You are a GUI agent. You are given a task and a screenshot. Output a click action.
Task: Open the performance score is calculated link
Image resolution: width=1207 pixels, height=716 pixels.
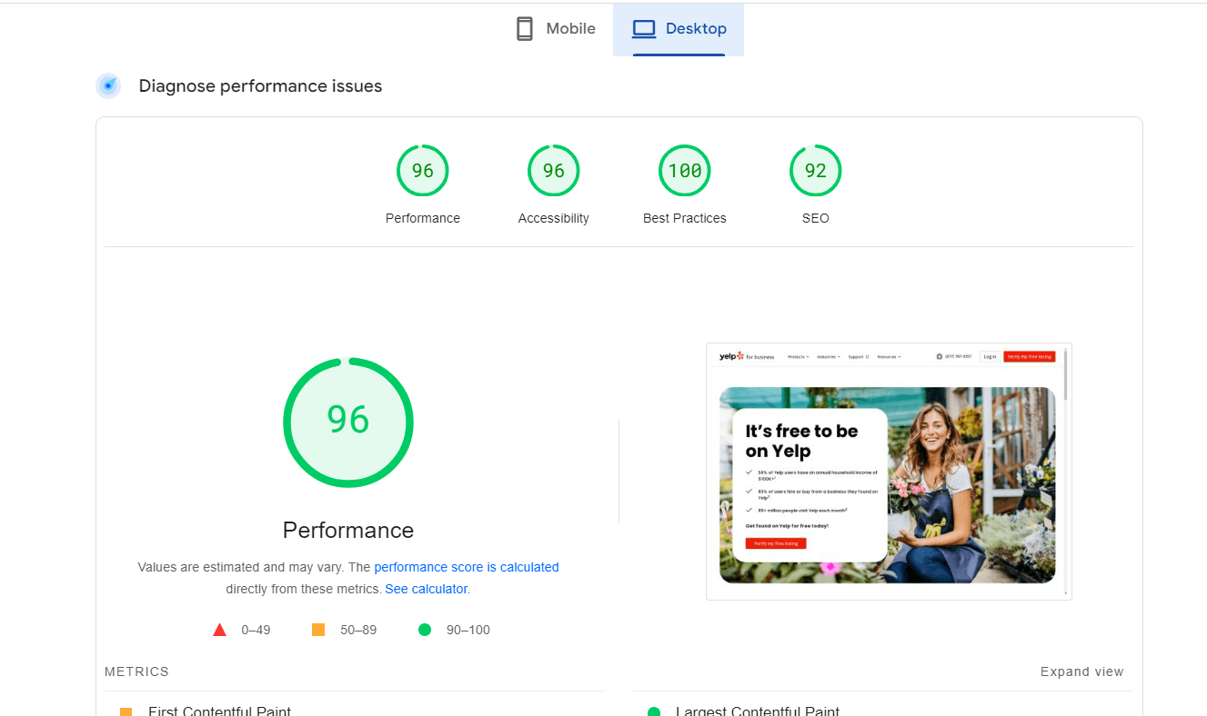[467, 567]
